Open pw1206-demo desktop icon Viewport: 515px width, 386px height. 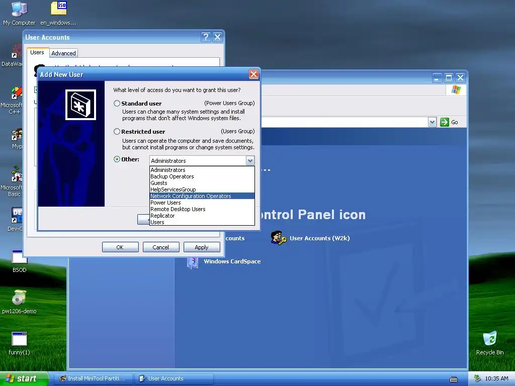coord(19,302)
